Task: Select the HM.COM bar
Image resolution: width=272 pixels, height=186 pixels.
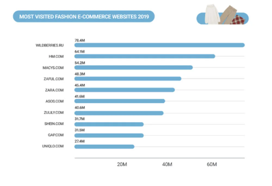Action: point(144,56)
